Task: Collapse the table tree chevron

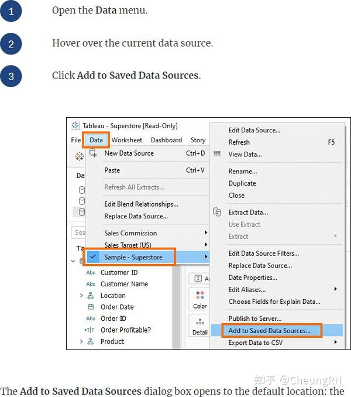Action: [x=73, y=261]
